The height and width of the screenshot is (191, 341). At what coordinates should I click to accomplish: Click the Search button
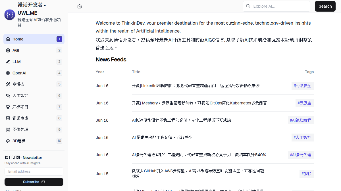point(325,6)
